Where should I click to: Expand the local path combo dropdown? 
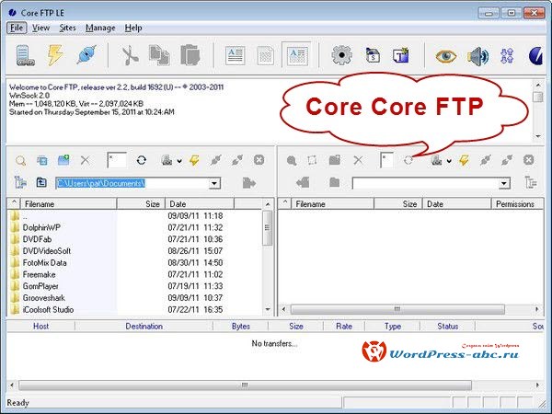pyautogui.click(x=214, y=183)
